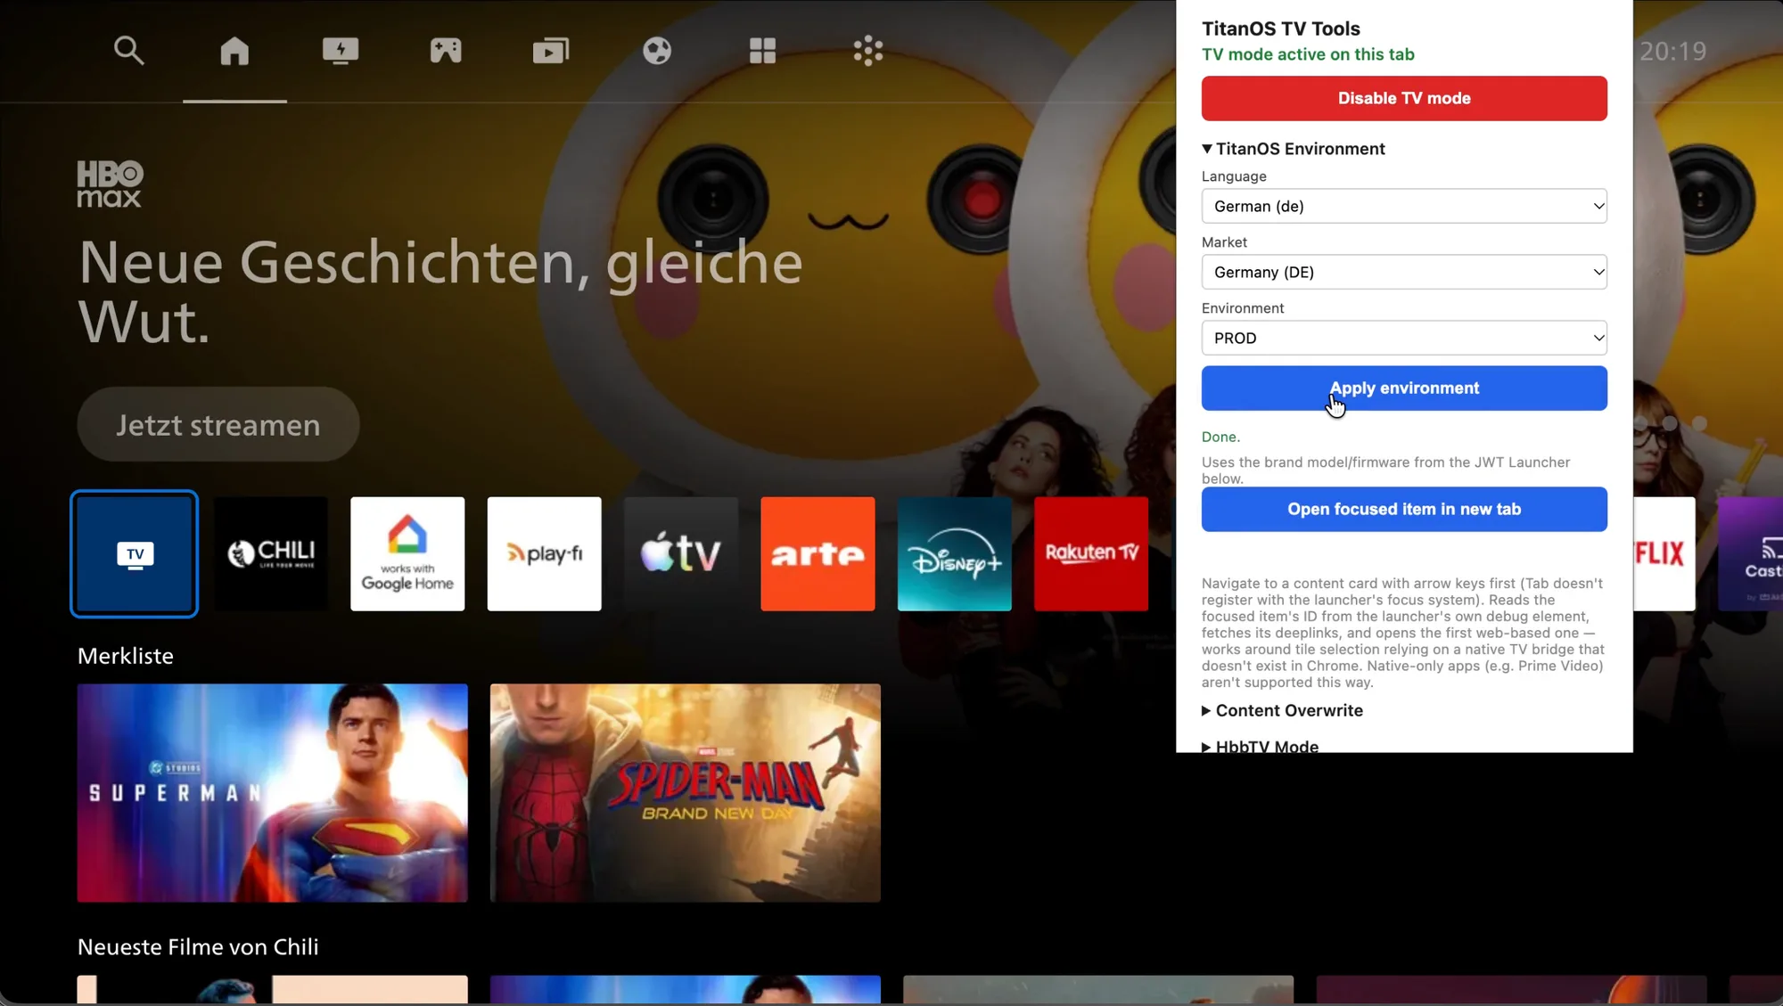Image resolution: width=1783 pixels, height=1006 pixels.
Task: Launch the Cast app tile
Action: (x=1751, y=553)
